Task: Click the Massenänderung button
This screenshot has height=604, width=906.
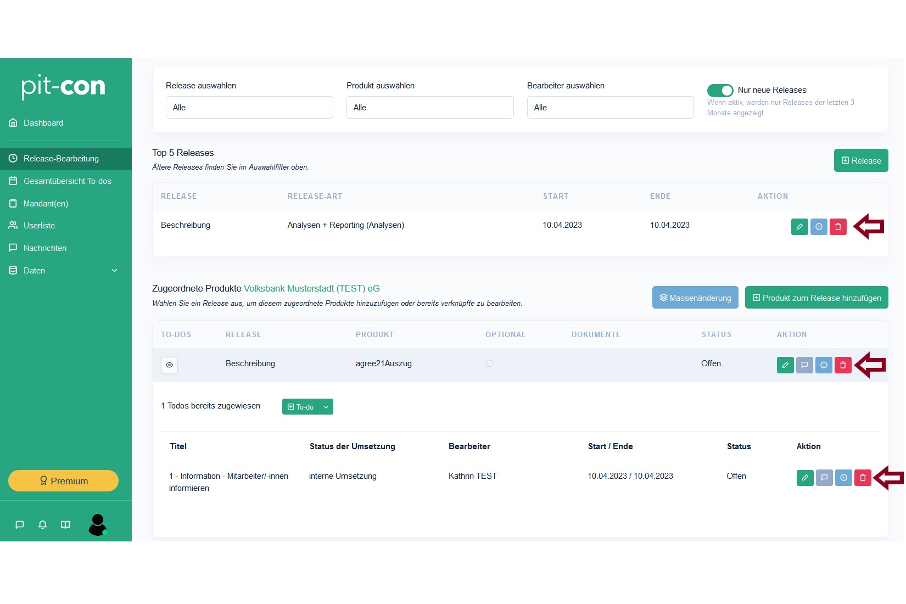Action: pos(695,298)
